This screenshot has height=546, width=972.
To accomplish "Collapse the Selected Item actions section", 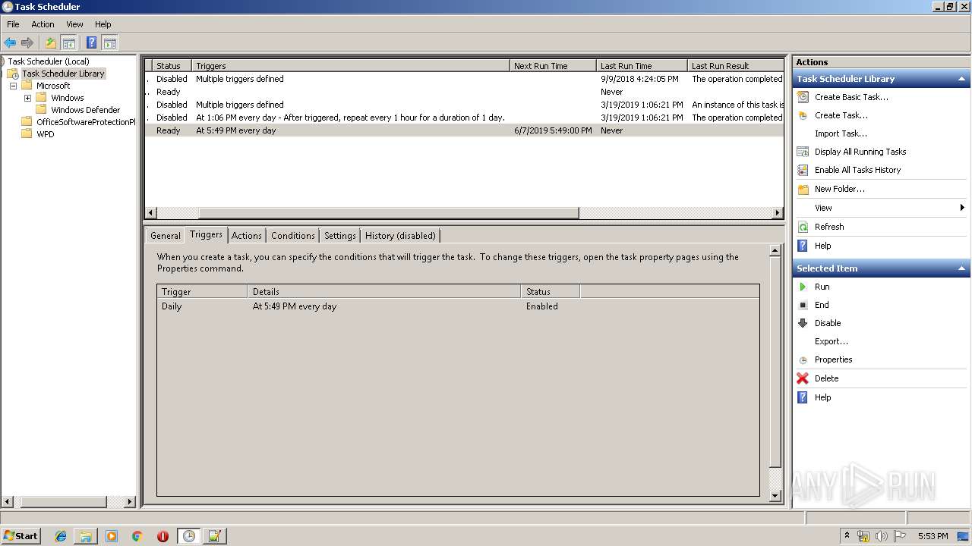I will 962,268.
